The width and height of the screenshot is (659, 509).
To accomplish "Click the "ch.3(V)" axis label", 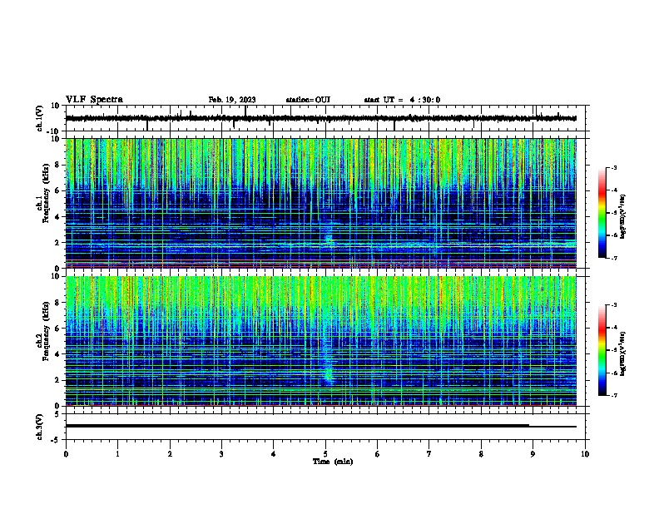I will (x=40, y=427).
